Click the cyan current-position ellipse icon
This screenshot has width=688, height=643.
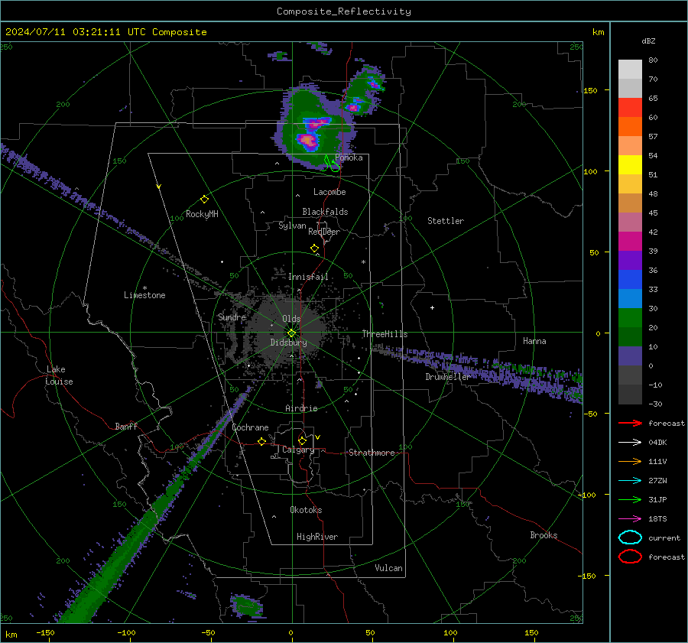pos(630,537)
